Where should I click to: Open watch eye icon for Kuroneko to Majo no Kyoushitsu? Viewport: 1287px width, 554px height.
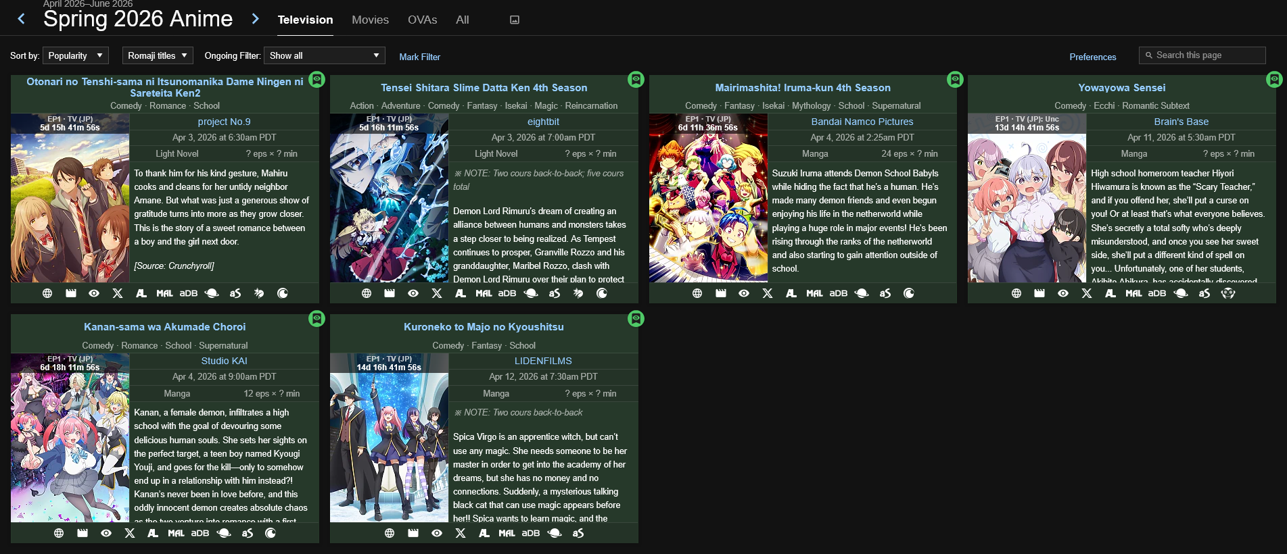click(437, 533)
